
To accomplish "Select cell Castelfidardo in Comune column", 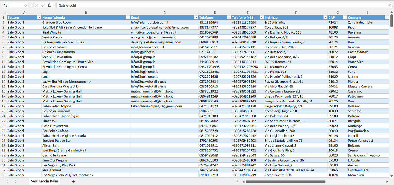I will coord(368,52).
